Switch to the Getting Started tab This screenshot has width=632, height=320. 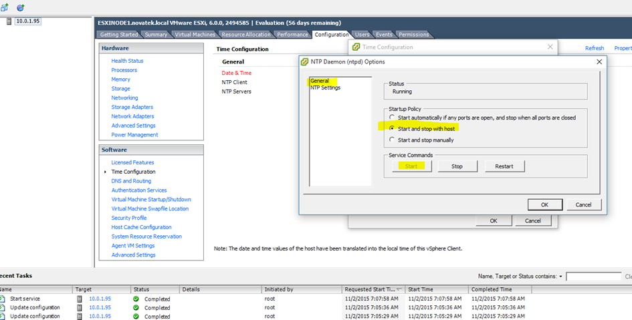pyautogui.click(x=119, y=35)
